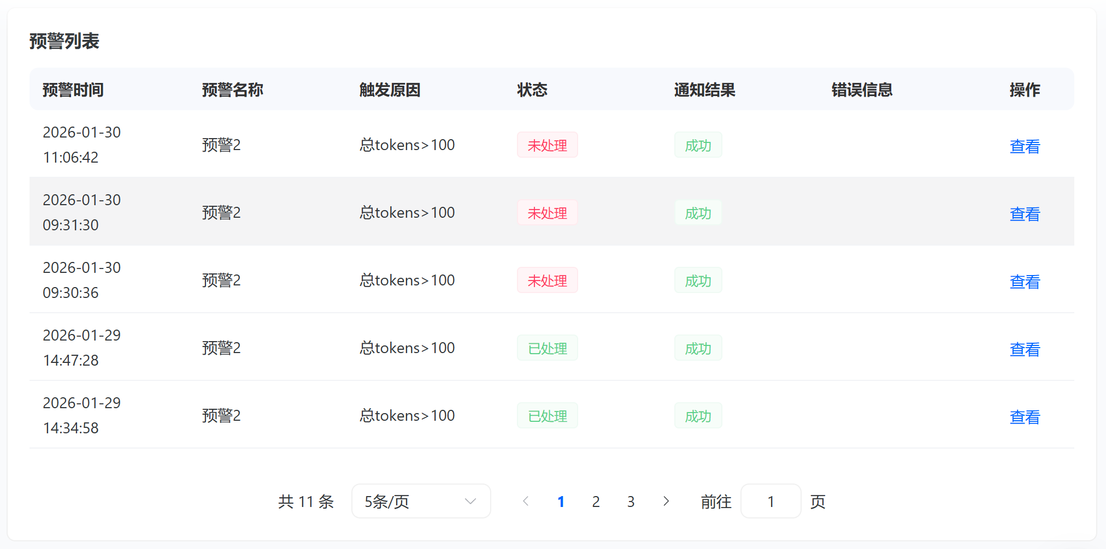Screen dimensions: 1106x549
Task: Open 查看 for alert at 09:30:36
Action: click(x=1025, y=281)
